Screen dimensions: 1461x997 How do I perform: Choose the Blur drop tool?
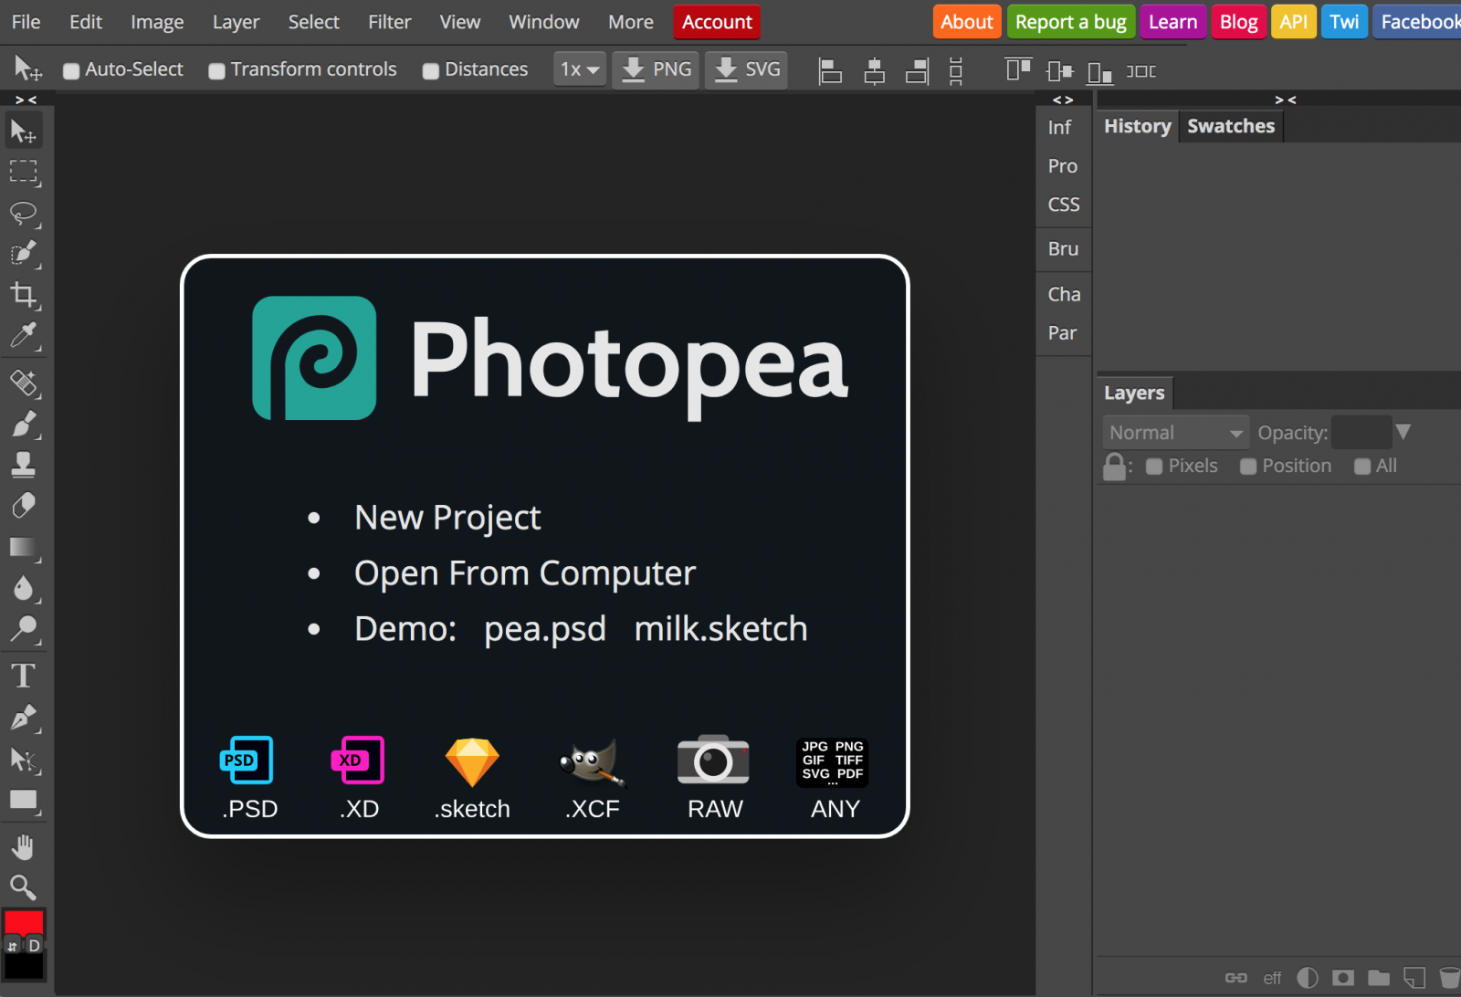tap(24, 588)
